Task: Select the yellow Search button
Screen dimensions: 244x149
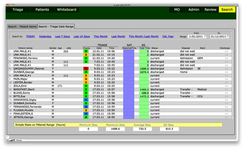Action: coord(227,10)
